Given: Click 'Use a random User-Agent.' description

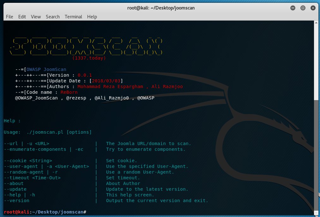Looking at the screenshot, I should tap(140, 172).
